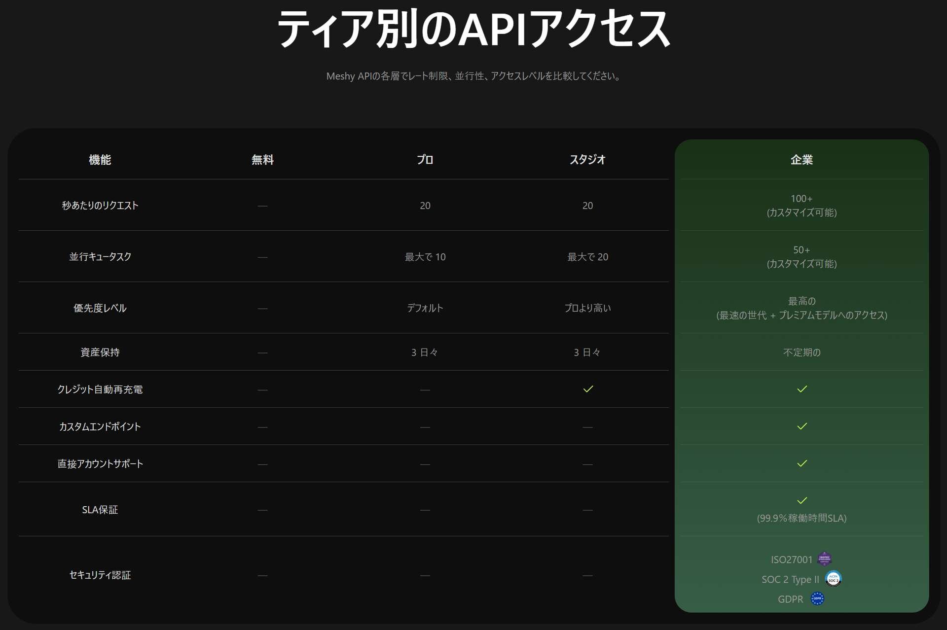Click the 秒あたりのリクエスト row label
Viewport: 947px width, 630px height.
click(100, 206)
